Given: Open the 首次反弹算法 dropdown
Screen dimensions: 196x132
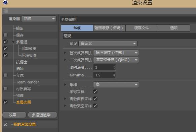Looking at the screenshot, I should pos(116,53).
